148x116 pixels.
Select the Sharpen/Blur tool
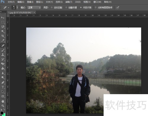(x=3, y=73)
